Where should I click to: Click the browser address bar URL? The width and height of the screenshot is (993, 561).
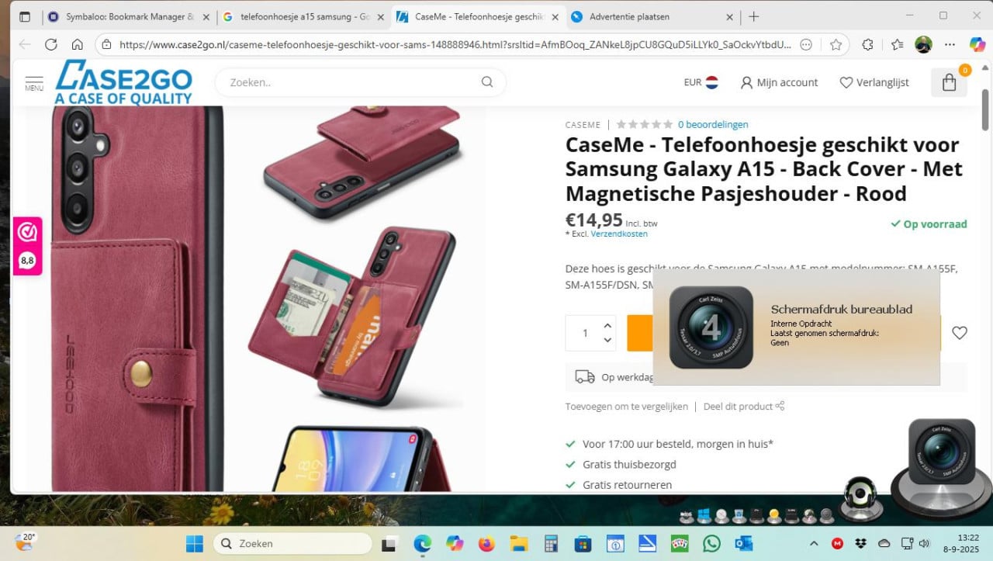point(456,45)
